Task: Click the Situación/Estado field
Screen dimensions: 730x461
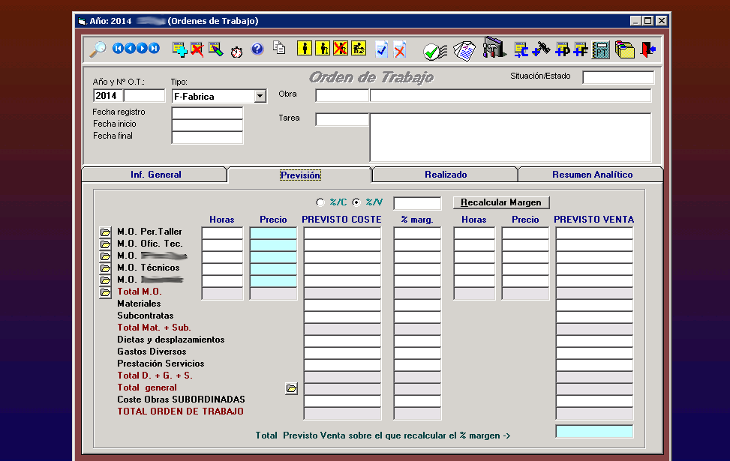Action: (618, 78)
